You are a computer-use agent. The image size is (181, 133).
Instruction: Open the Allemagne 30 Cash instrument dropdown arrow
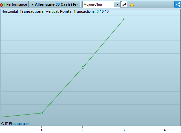(32, 5)
